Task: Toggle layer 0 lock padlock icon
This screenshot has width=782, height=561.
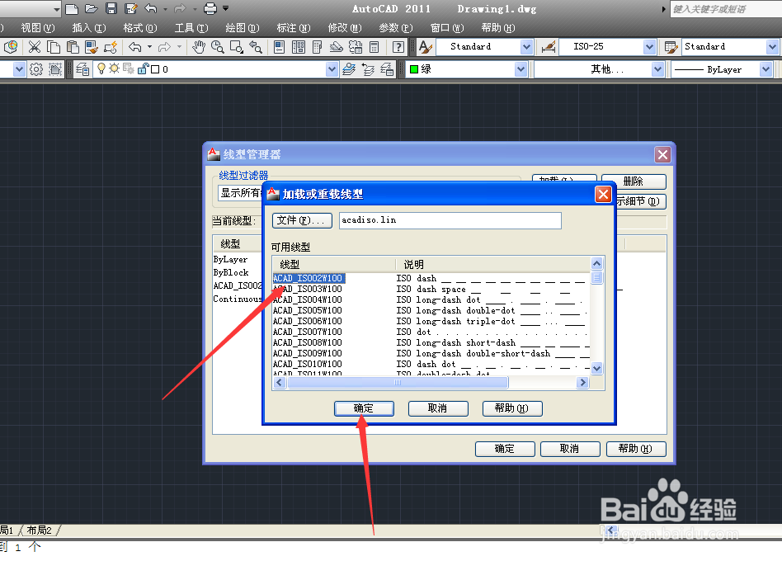Action: [144, 68]
